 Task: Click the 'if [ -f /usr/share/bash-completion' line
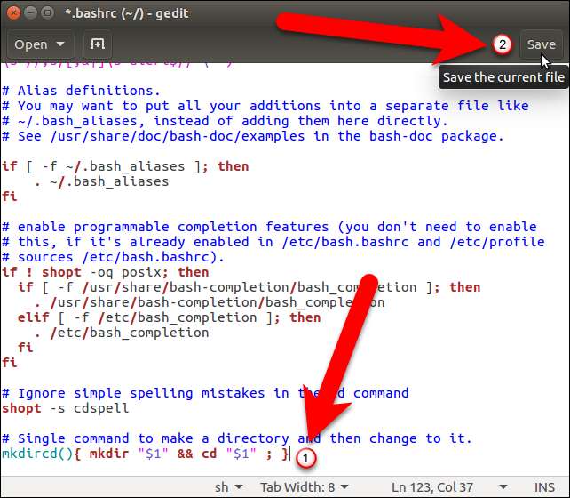[249, 287]
